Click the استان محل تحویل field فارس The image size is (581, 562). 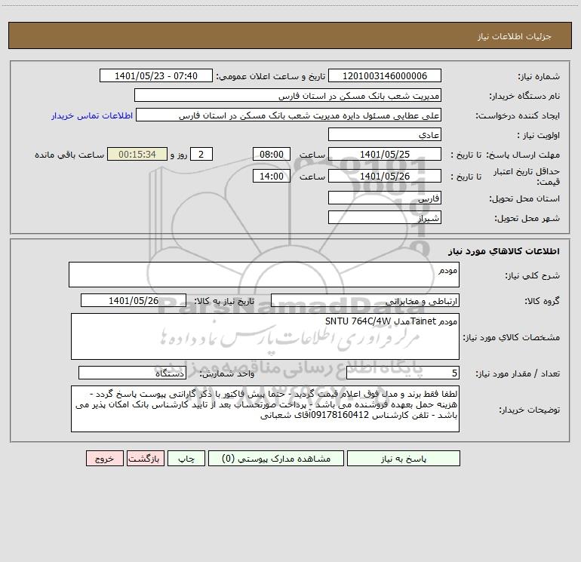point(385,198)
